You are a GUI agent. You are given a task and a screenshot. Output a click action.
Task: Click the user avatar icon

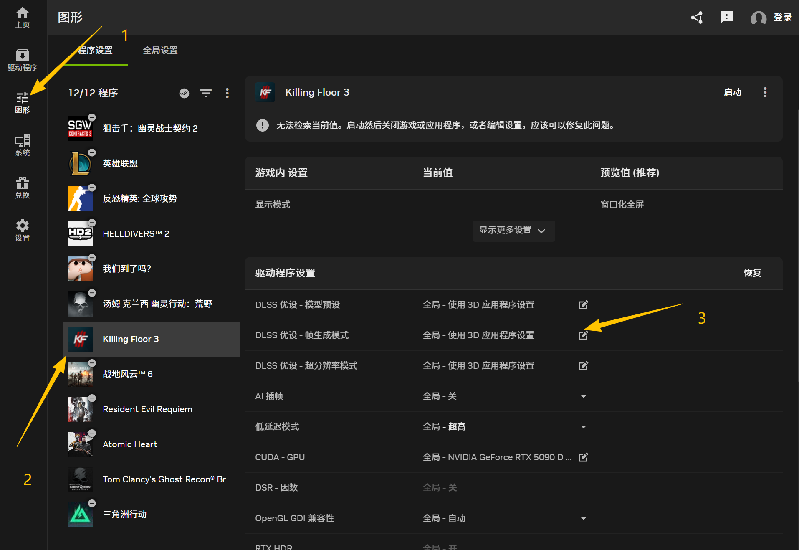759,18
